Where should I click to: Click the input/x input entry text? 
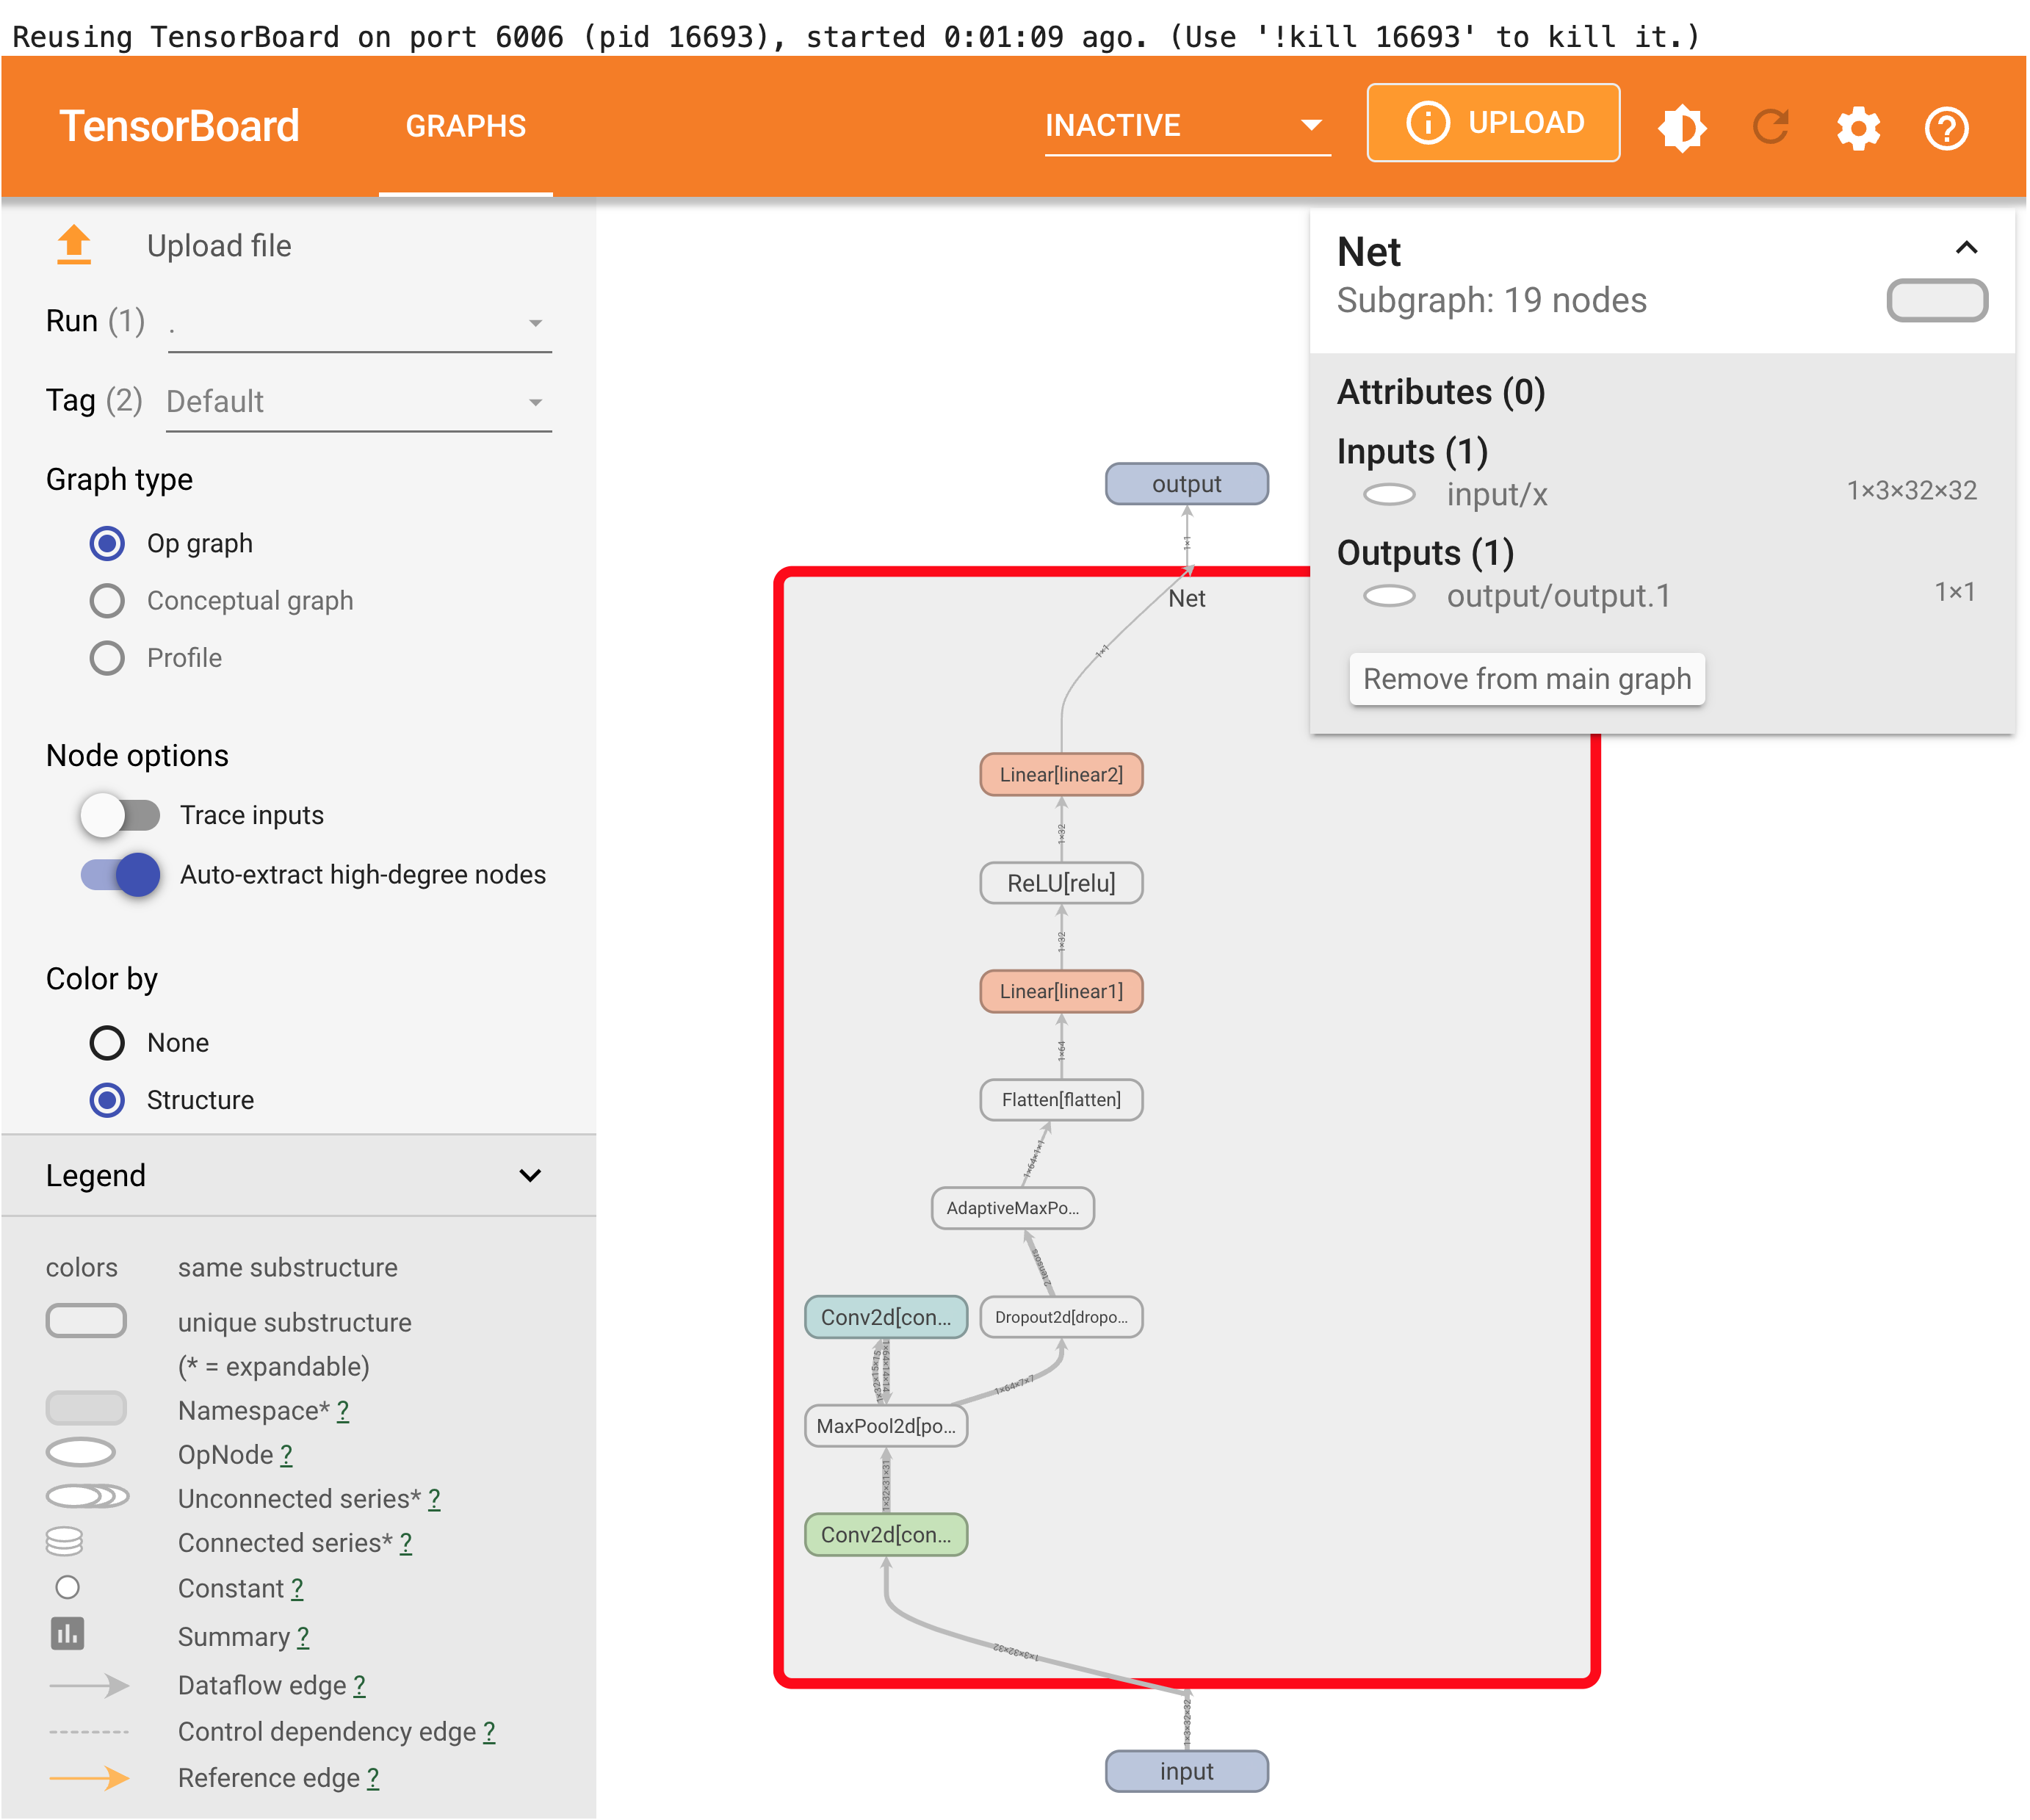pos(1497,494)
